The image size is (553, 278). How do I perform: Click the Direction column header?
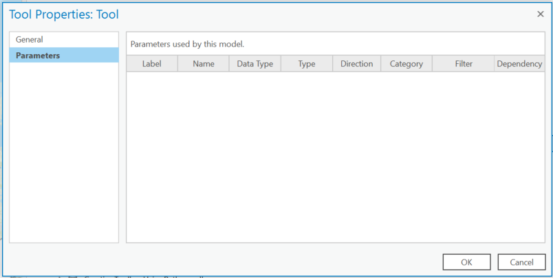click(x=356, y=64)
